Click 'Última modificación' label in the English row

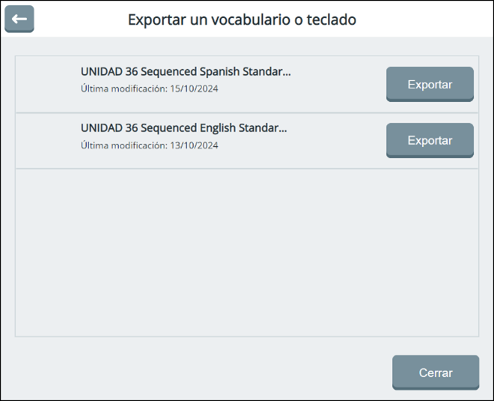pyautogui.click(x=123, y=145)
